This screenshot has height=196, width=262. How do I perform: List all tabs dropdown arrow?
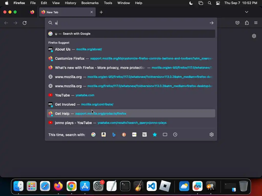246,12
